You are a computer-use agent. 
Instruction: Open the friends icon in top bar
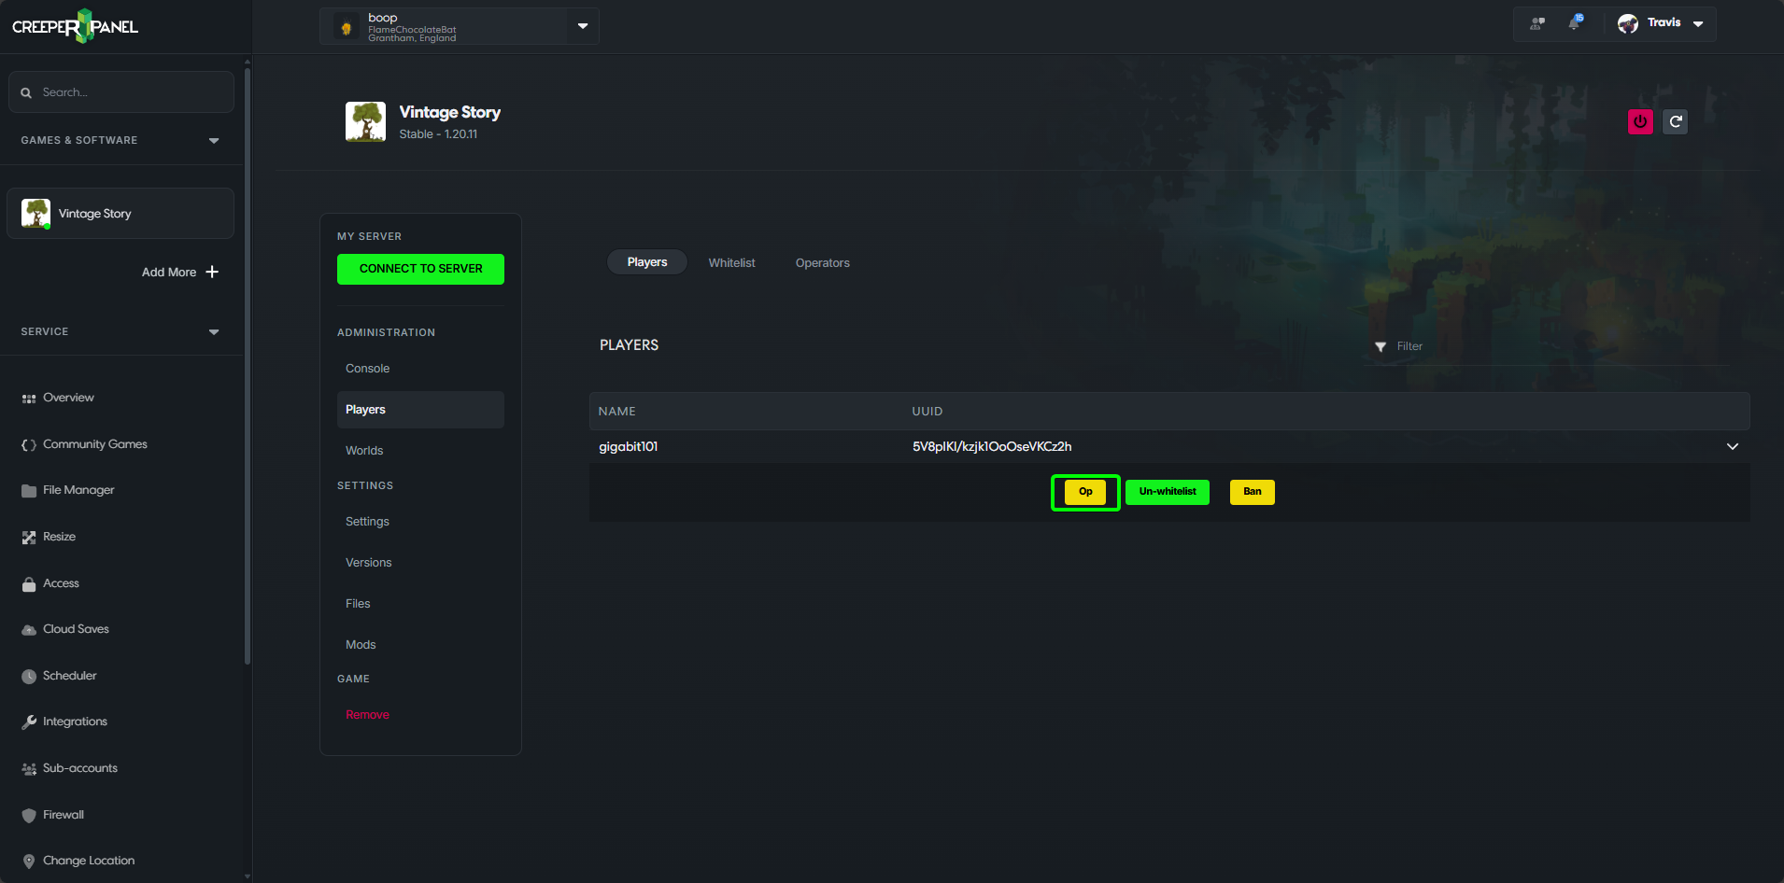point(1537,23)
